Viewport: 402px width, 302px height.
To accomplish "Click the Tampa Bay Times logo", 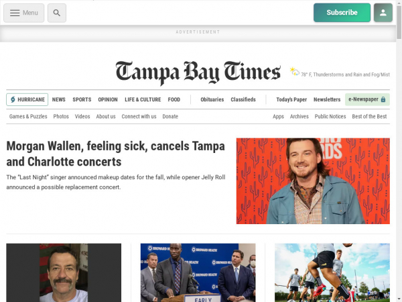I will (198, 72).
